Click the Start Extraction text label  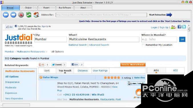[157, 15]
